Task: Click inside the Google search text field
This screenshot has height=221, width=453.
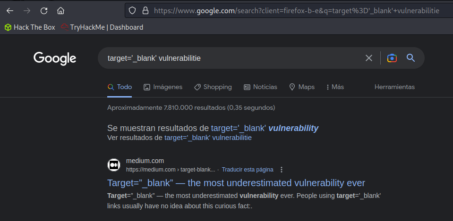Action: click(231, 58)
